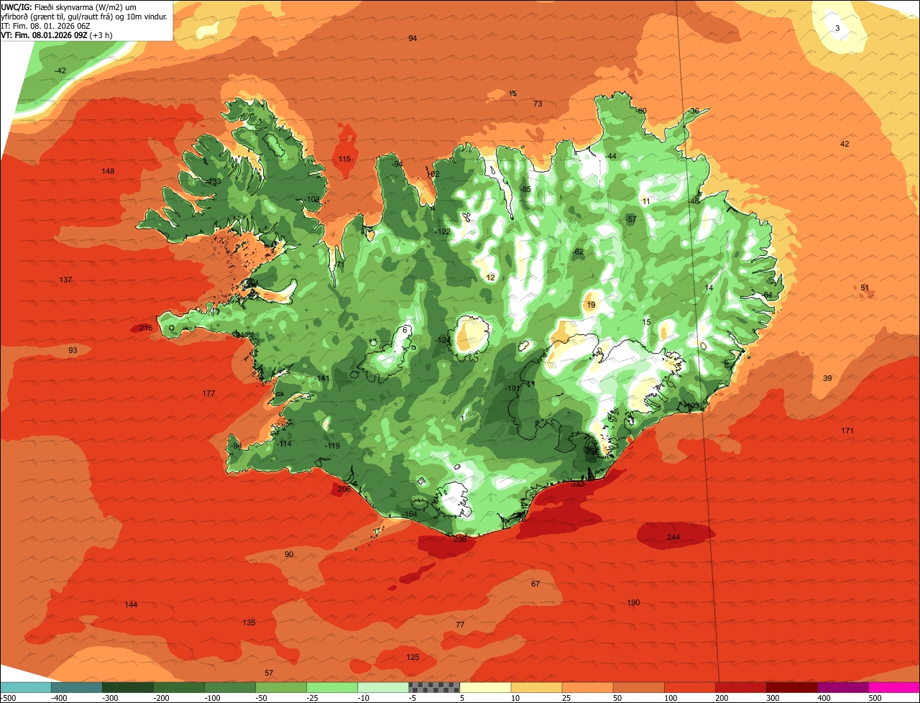Pick the darkest green legend swatch at -300
920x703 pixels.
[x=127, y=687]
